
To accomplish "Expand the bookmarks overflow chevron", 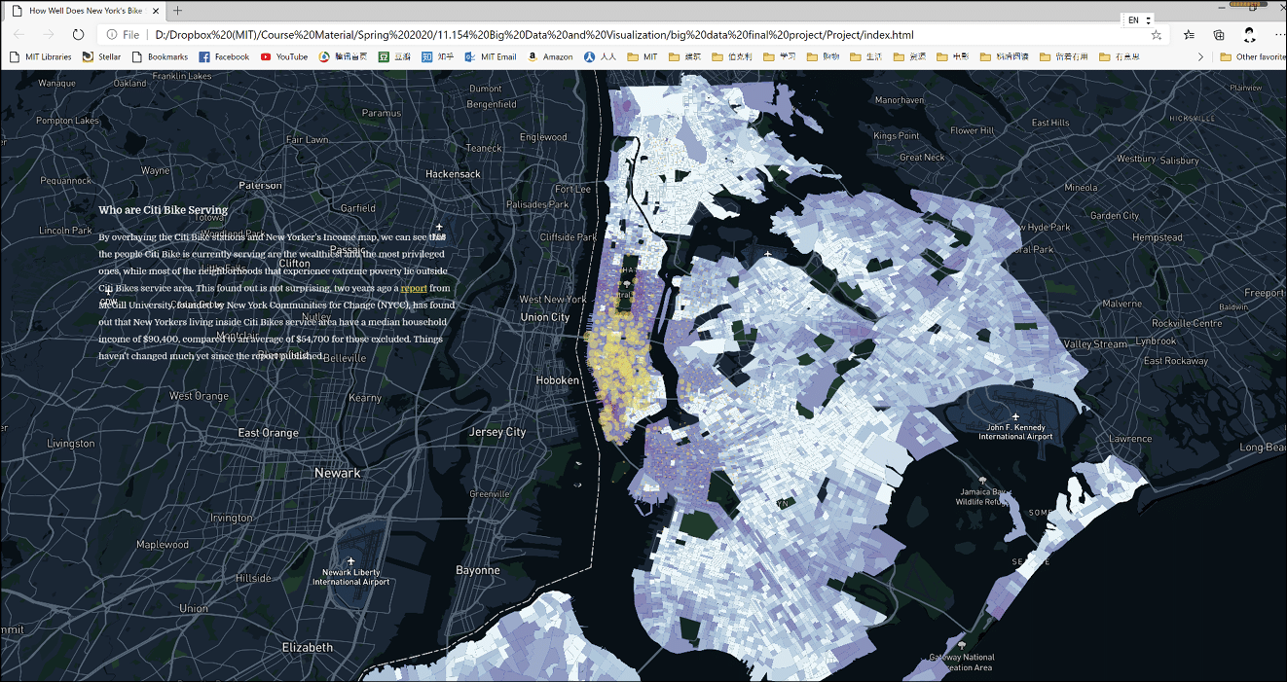I will pyautogui.click(x=1200, y=57).
